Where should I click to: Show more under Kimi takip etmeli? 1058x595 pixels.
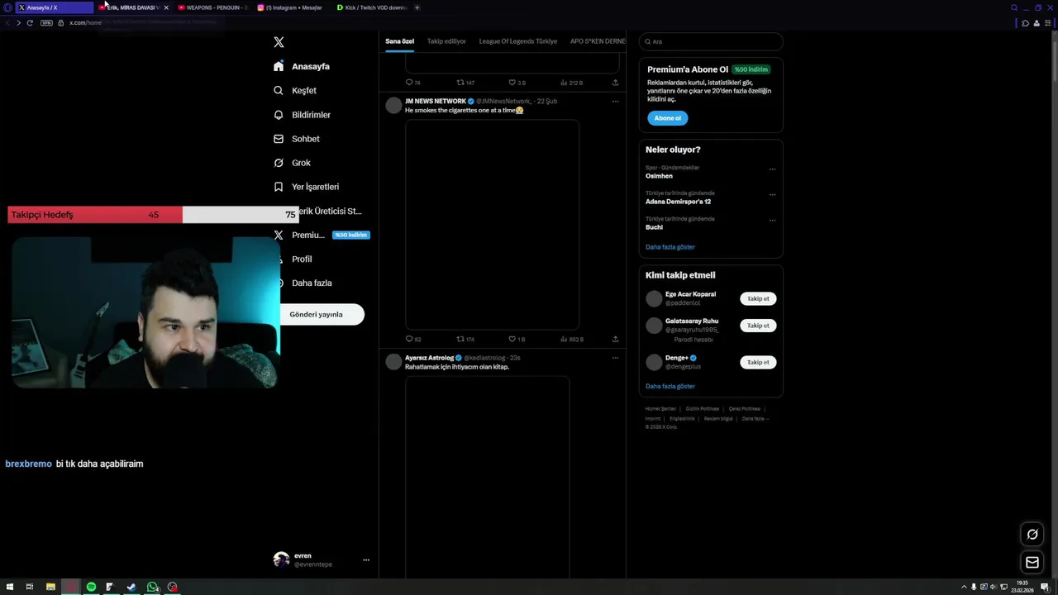670,386
